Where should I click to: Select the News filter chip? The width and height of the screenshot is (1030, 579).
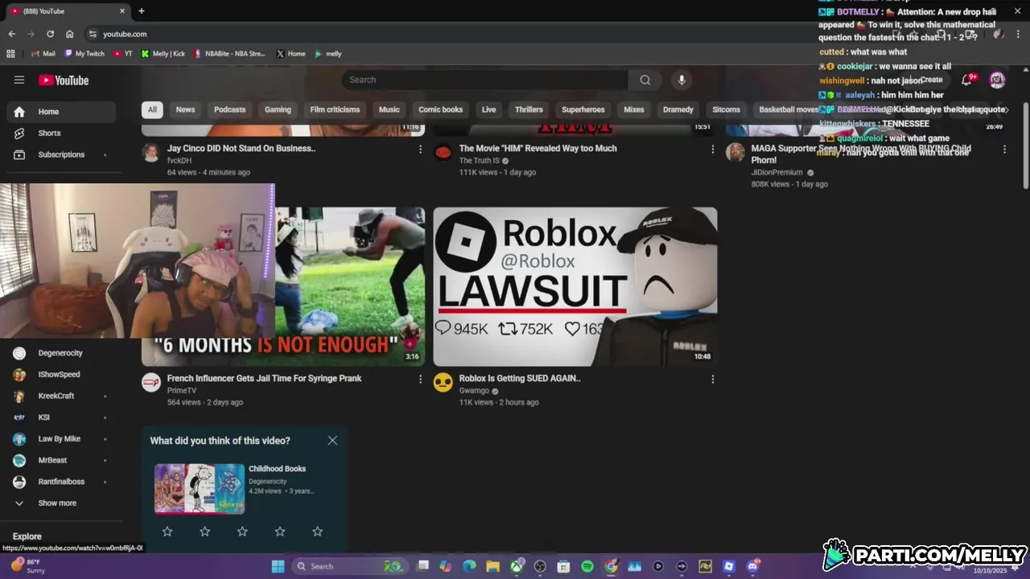(x=185, y=109)
